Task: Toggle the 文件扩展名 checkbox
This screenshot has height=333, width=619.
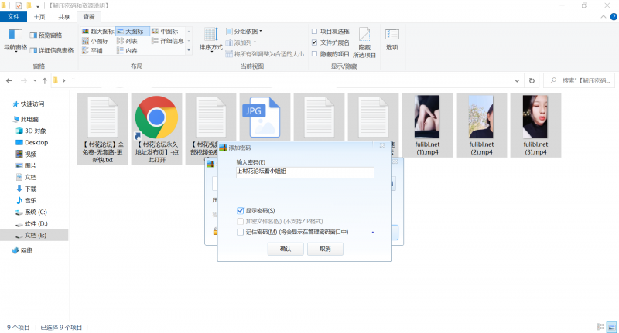Action: click(x=314, y=42)
